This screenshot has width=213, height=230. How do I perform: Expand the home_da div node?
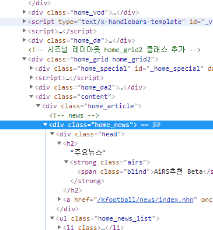point(24,40)
